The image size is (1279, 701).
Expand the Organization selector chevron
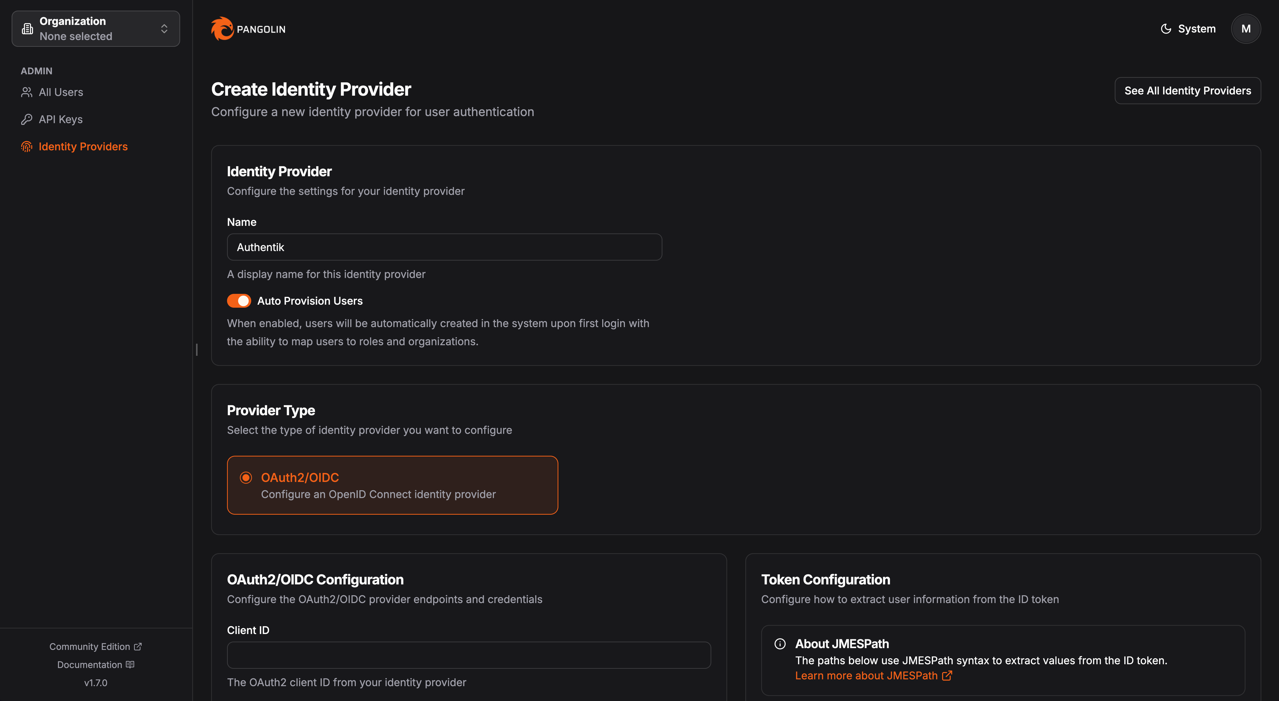coord(164,29)
